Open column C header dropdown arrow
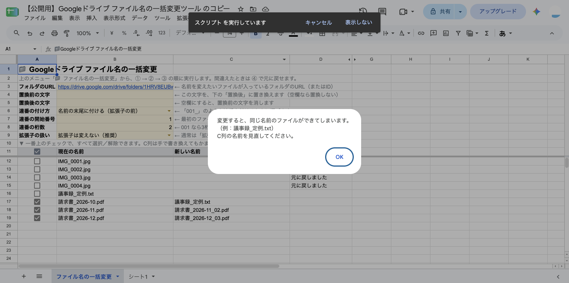Image resolution: width=569 pixels, height=283 pixels. pyautogui.click(x=284, y=60)
